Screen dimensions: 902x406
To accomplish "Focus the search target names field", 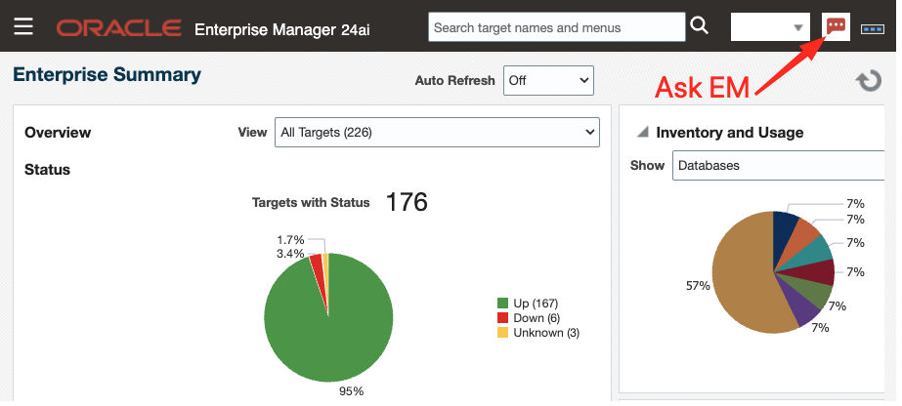I will (x=556, y=27).
